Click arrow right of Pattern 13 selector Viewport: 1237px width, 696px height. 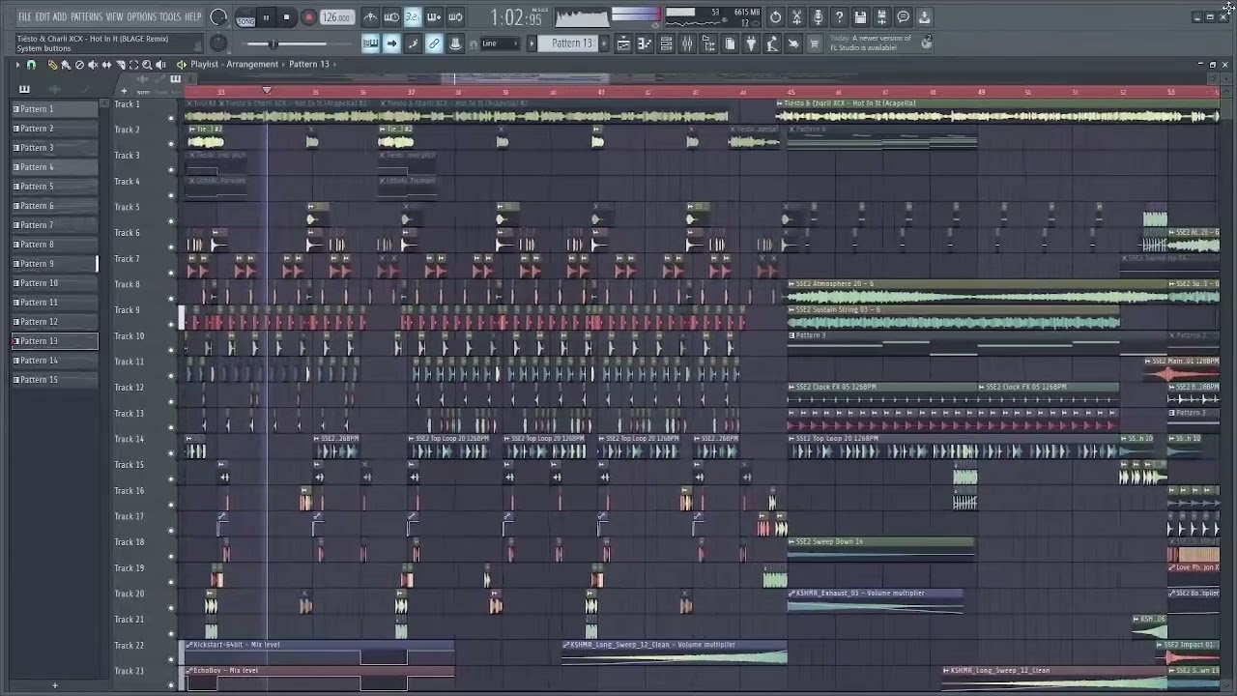click(x=605, y=43)
